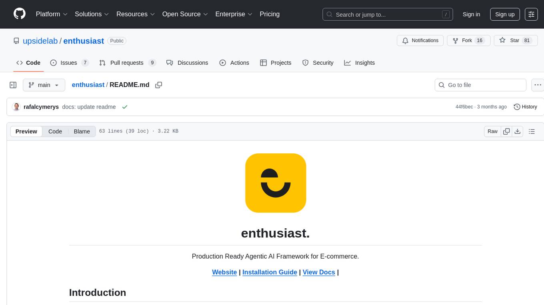This screenshot has width=544, height=305.
Task: Select the Code tab
Action: coord(28,63)
